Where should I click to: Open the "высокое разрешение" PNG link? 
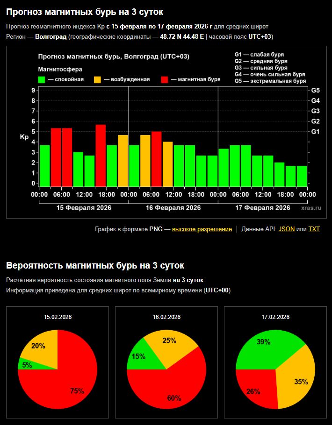coord(202,229)
